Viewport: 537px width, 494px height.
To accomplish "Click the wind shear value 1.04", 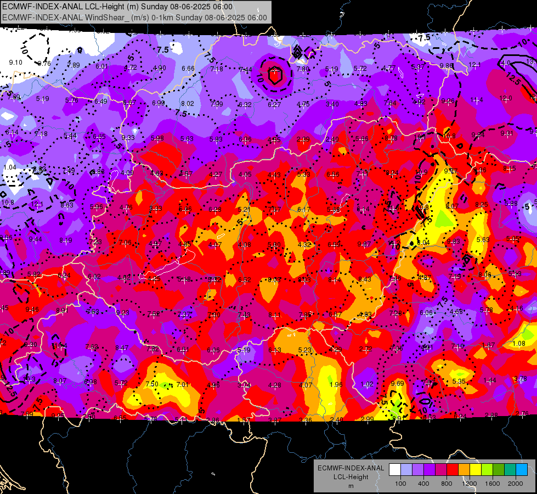I will pos(10,167).
